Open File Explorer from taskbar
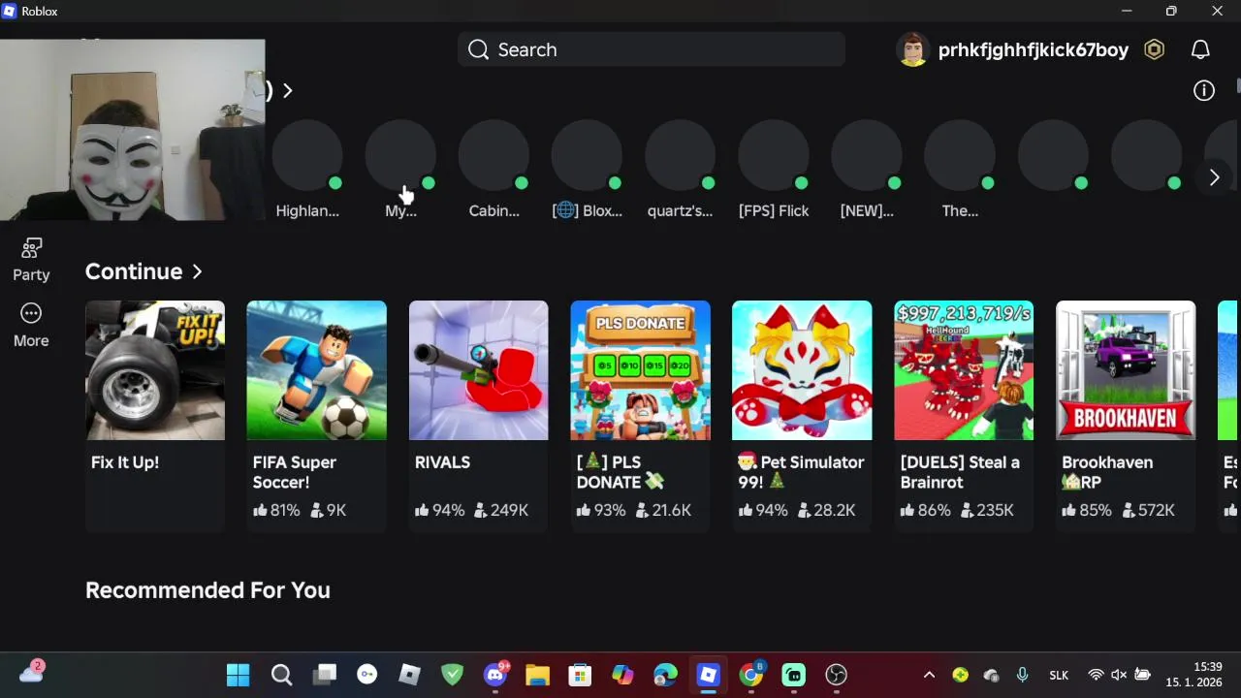 537,675
